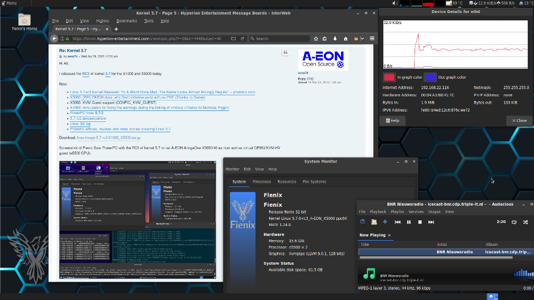The width and height of the screenshot is (534, 300).
Task: Open the Fienix screenshot thumbnail
Action: pyautogui.click(x=138, y=220)
